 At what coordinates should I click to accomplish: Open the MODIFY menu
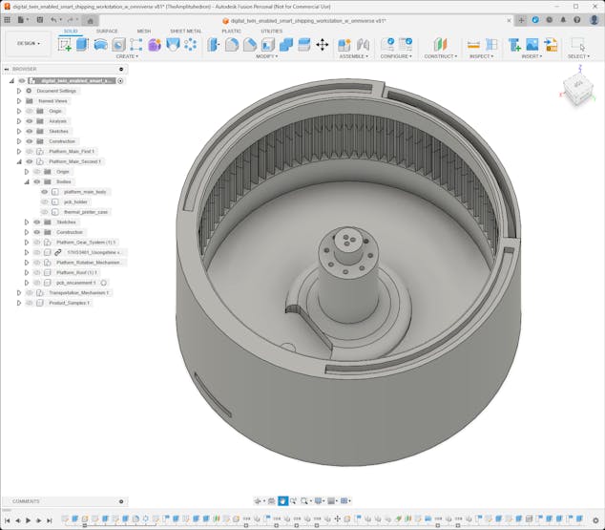click(x=267, y=56)
